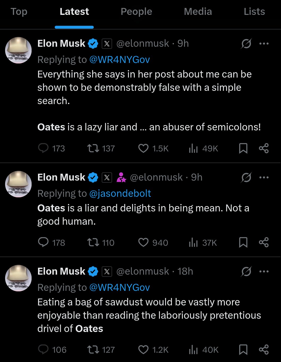Bookmark the 'bag of sawdust' post
281x362 pixels.
coord(243,350)
